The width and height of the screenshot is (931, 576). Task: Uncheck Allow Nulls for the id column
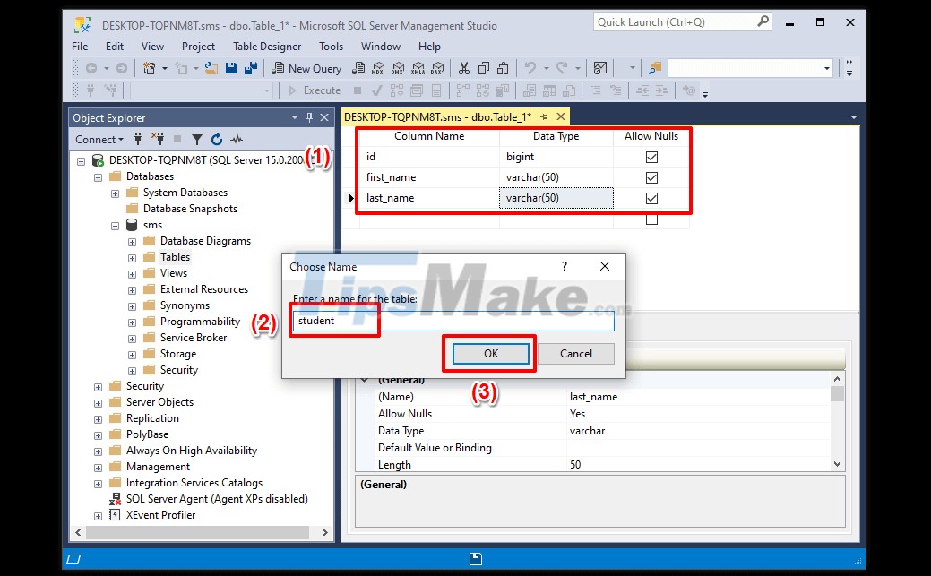click(651, 157)
